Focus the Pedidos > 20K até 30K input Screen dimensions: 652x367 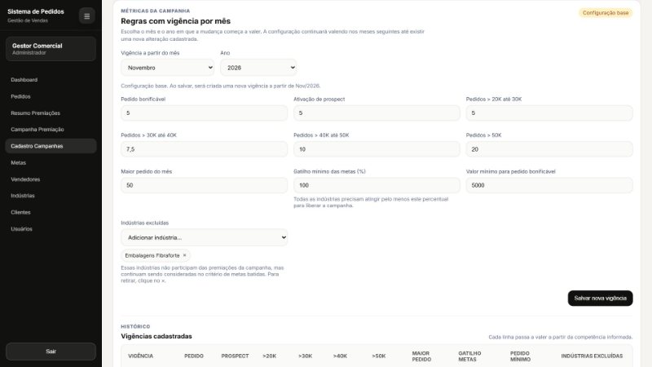pyautogui.click(x=549, y=113)
